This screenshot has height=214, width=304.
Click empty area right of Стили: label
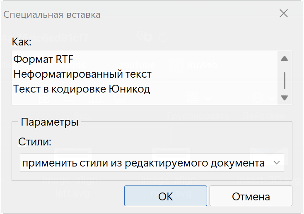[166, 143]
